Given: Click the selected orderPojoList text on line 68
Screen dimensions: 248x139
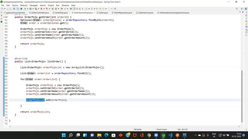Looking at the screenshot, I should click(35, 100).
